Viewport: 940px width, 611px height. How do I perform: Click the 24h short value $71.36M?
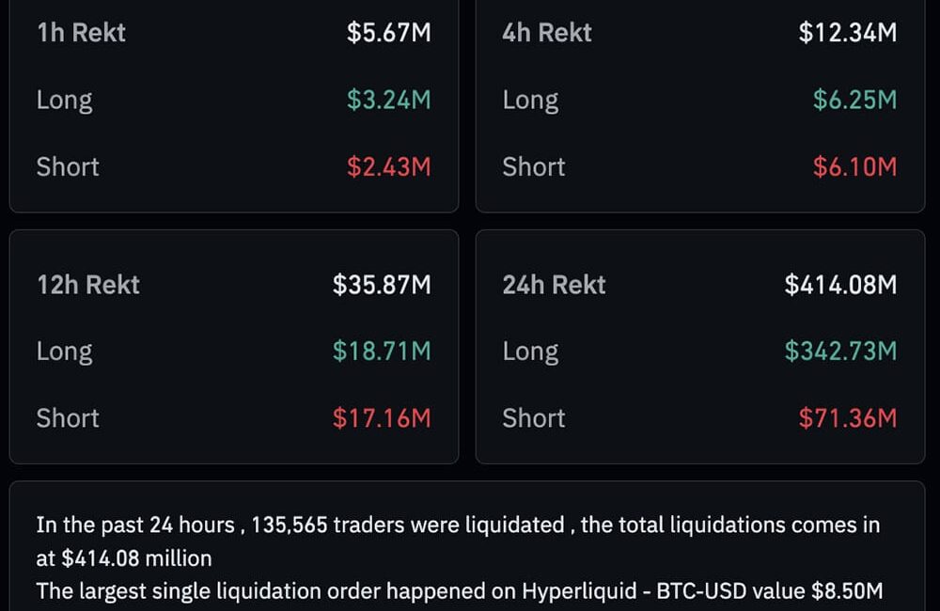pos(847,418)
